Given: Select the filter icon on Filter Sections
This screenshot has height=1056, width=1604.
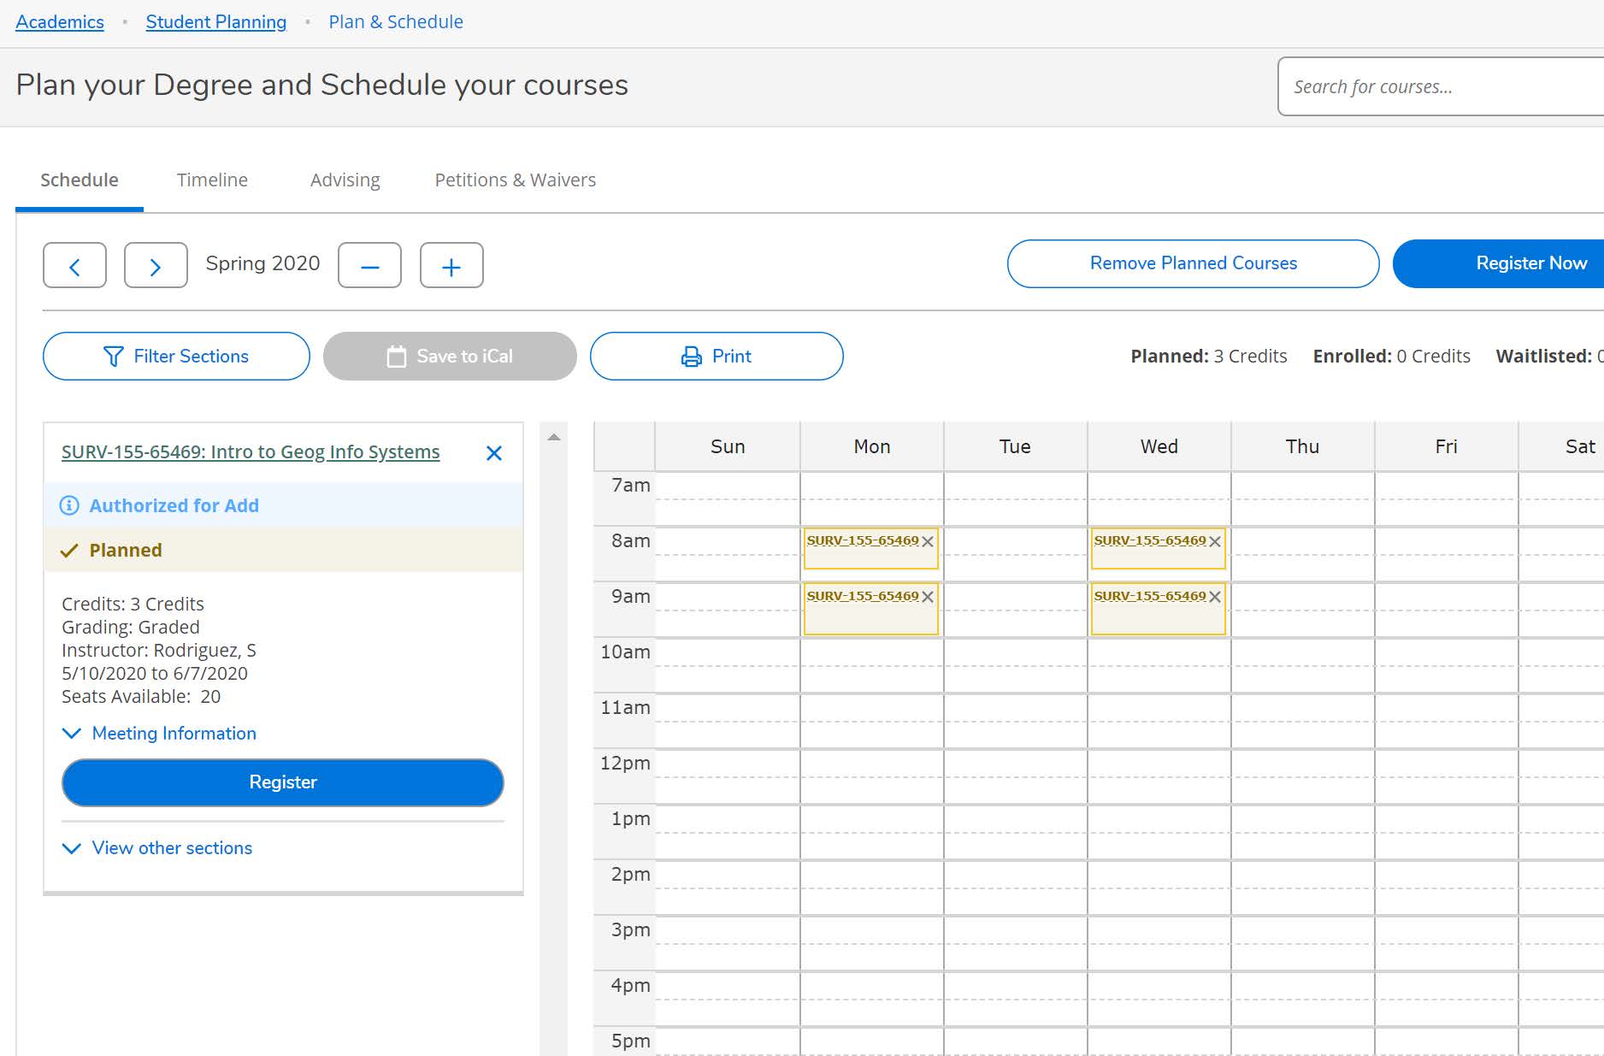Looking at the screenshot, I should tap(114, 356).
